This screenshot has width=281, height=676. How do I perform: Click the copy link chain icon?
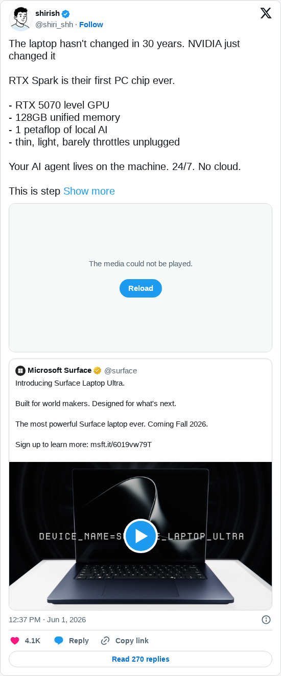click(x=105, y=641)
